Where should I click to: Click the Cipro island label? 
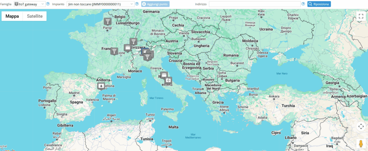pos(276,133)
